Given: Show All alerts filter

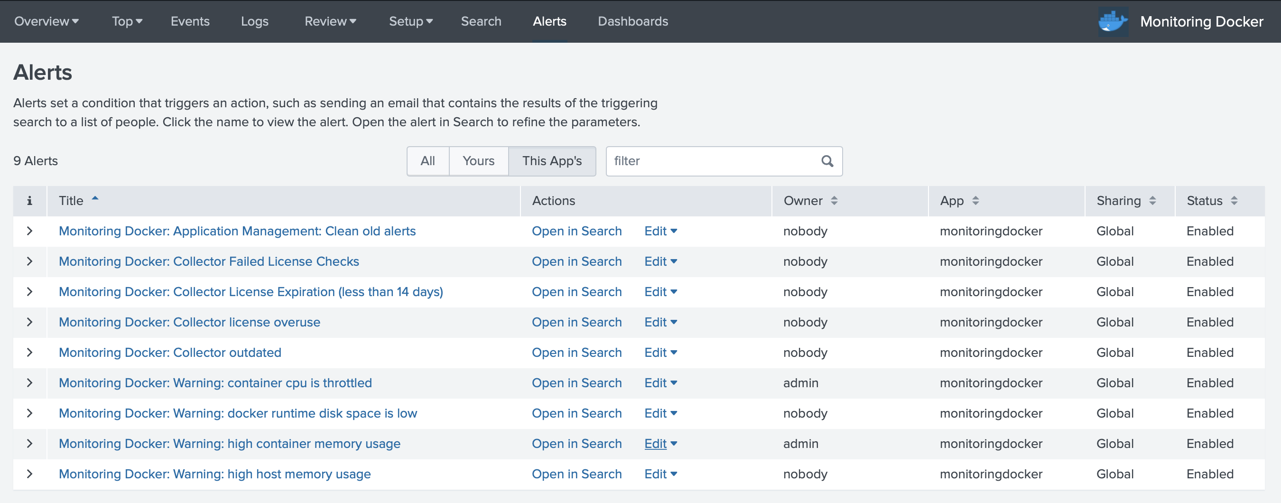Looking at the screenshot, I should coord(427,161).
